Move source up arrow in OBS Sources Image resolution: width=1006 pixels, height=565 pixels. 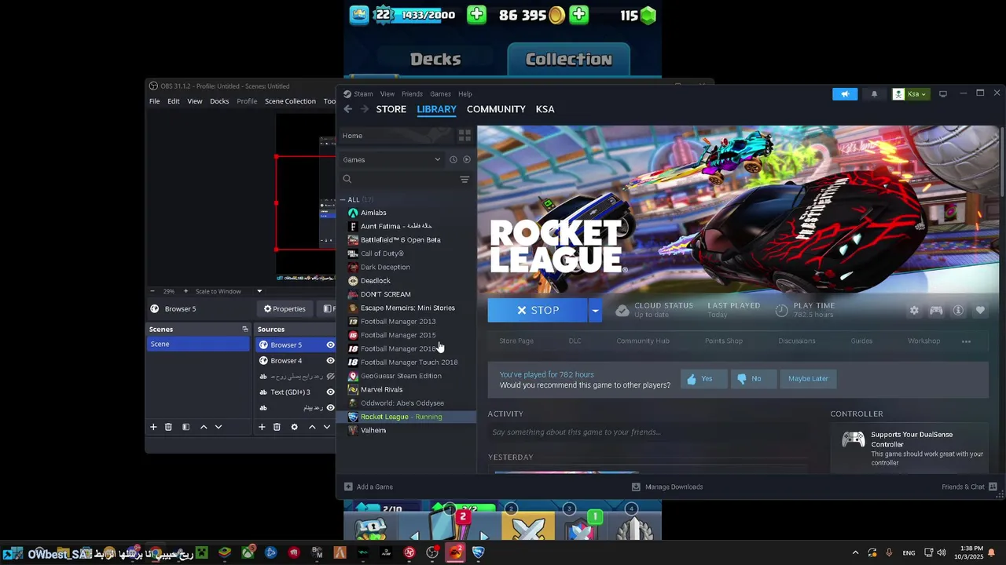pyautogui.click(x=312, y=427)
